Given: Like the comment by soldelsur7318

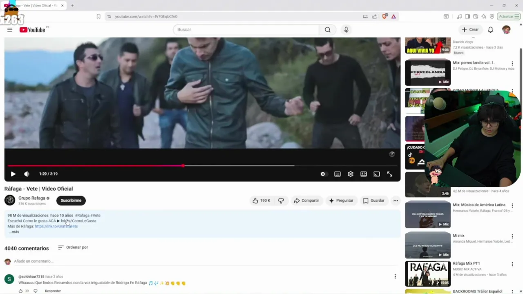Looking at the screenshot, I should 20,291.
